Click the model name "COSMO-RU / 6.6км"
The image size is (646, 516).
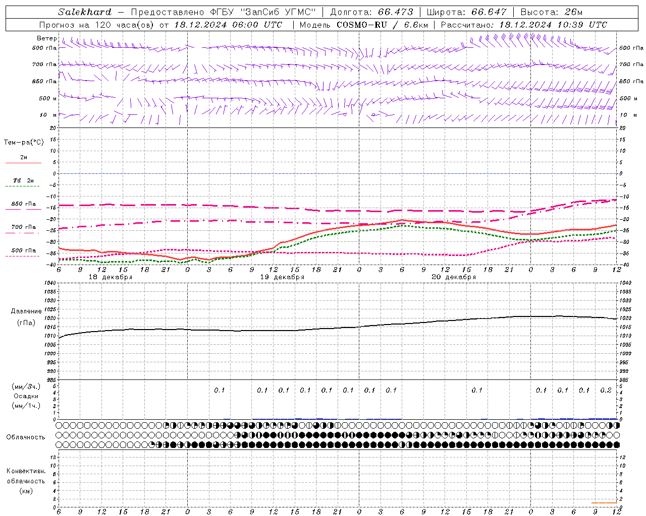(x=382, y=25)
